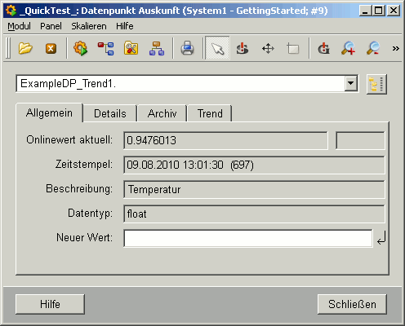Open the ExampleDP_Trend1 datapoint dropdown
This screenshot has height=326, width=405.
tap(351, 83)
